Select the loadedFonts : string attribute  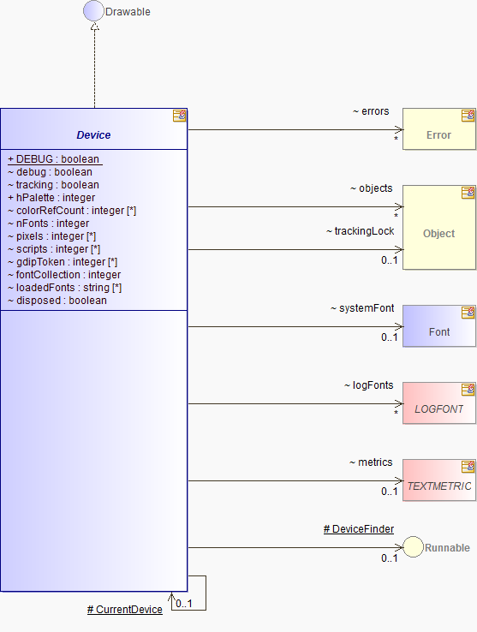click(64, 288)
